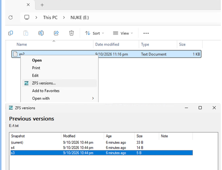Refresh the NUKE (E:) folder view
The width and height of the screenshot is (222, 170).
tap(11, 17)
